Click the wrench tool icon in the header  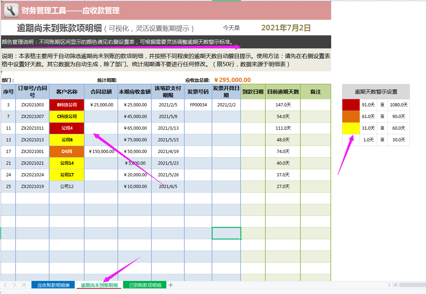pyautogui.click(x=11, y=11)
